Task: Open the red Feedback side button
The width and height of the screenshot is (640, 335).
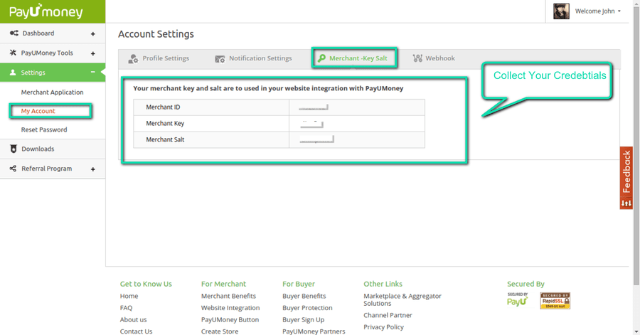Action: [x=626, y=179]
